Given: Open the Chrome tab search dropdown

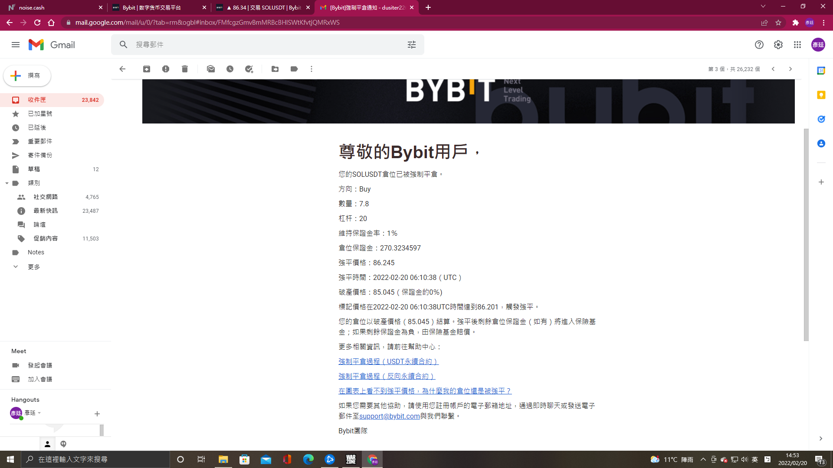Looking at the screenshot, I should pos(763,6).
